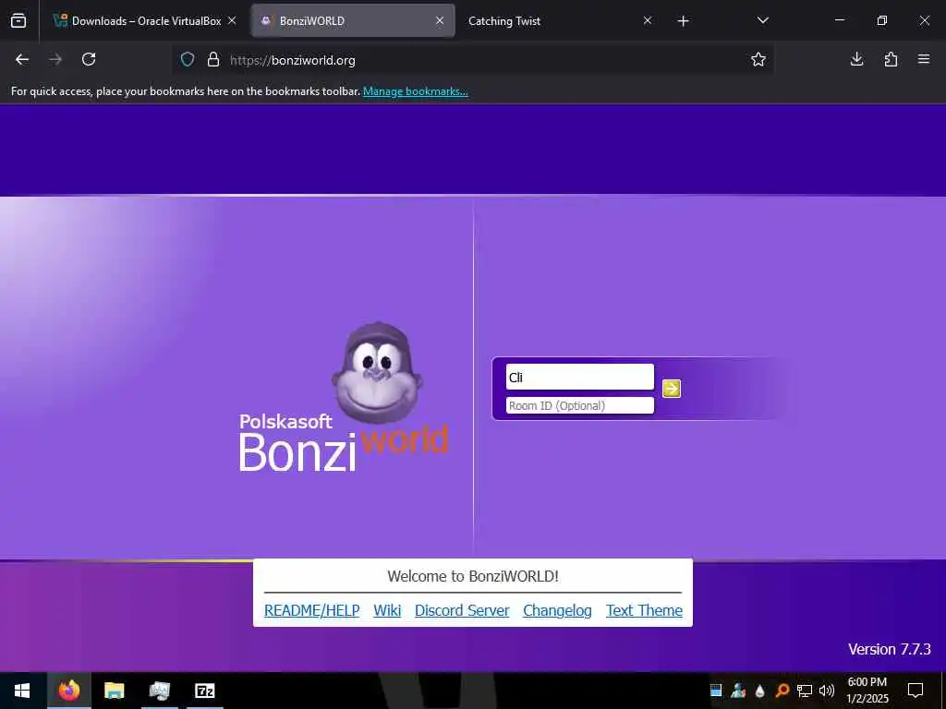This screenshot has width=946, height=709.
Task: Click the Version 7.7.3 text
Action: pyautogui.click(x=890, y=649)
